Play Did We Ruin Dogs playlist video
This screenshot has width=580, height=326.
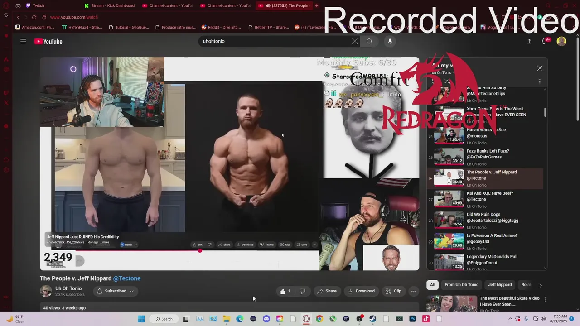point(485,221)
